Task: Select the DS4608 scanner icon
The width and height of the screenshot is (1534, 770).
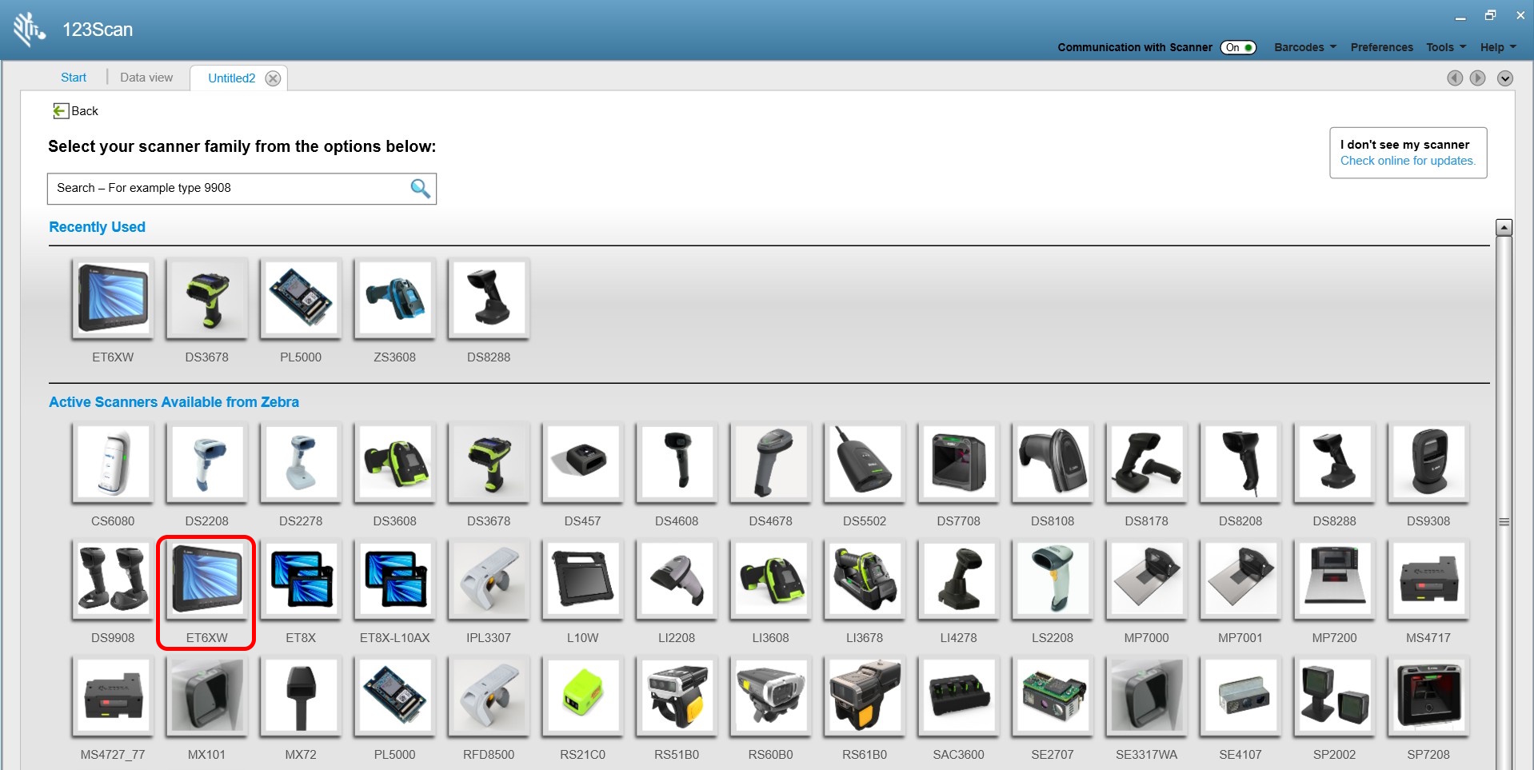Action: tap(677, 462)
